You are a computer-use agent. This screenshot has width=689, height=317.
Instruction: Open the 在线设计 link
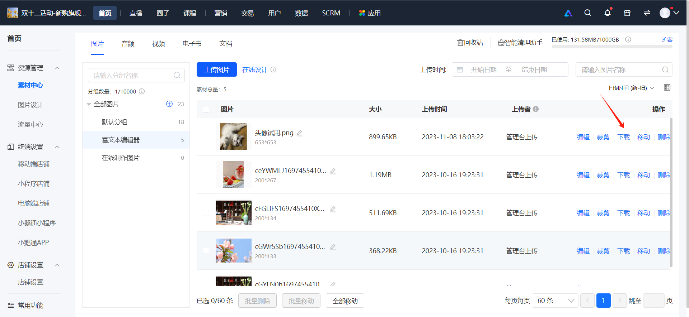point(255,69)
